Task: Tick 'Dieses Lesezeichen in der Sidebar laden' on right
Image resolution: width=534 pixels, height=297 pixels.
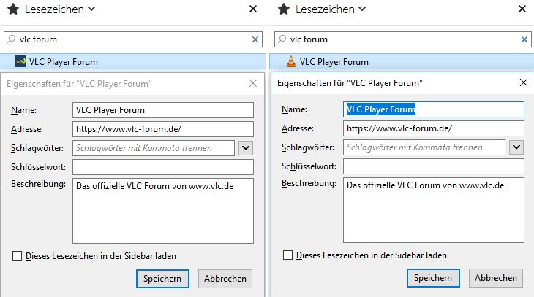Action: pos(288,255)
